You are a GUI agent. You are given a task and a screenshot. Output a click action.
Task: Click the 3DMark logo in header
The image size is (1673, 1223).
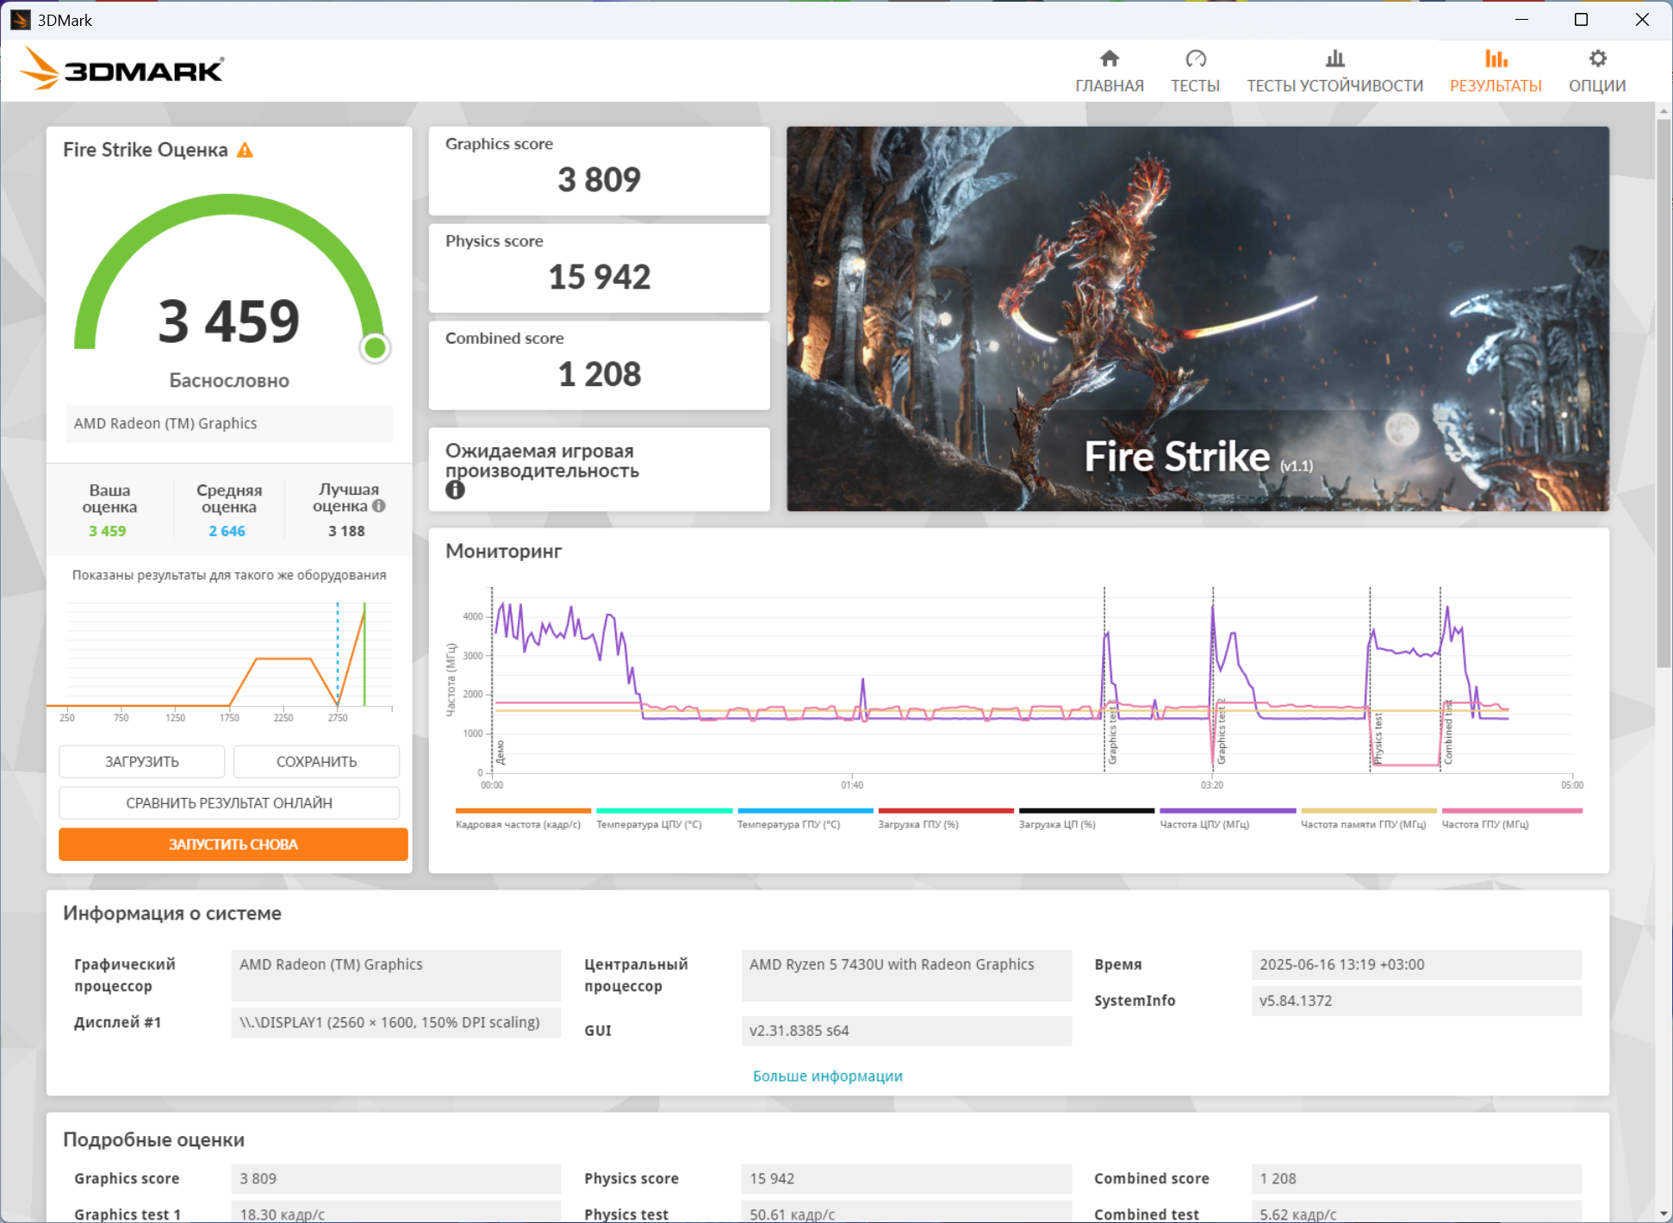(x=122, y=69)
